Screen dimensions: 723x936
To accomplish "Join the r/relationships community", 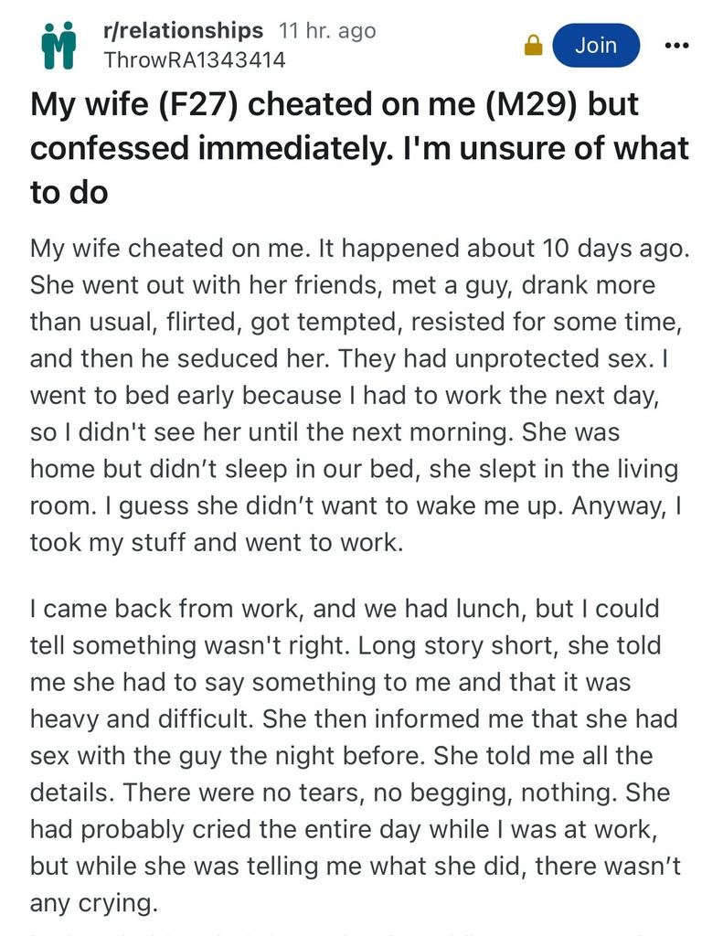I will [x=596, y=45].
